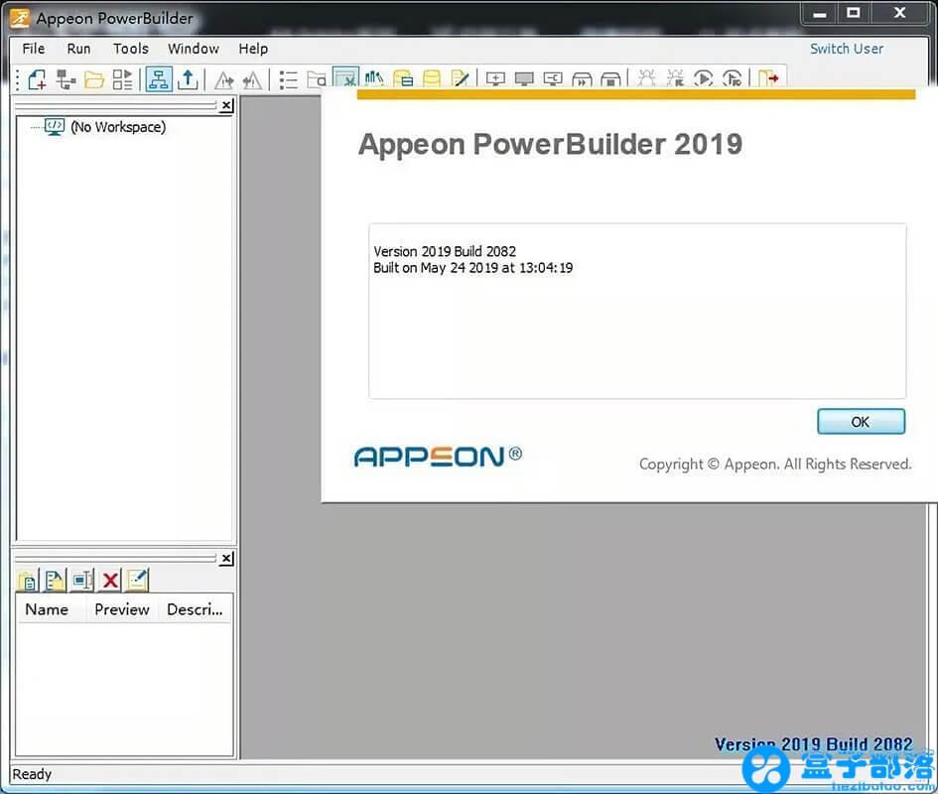The image size is (938, 794).
Task: Delete a clip with the red X icon
Action: (x=109, y=580)
